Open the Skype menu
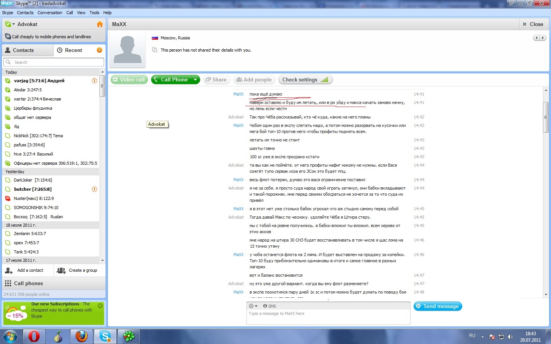The height and width of the screenshot is (344, 551). [8, 13]
